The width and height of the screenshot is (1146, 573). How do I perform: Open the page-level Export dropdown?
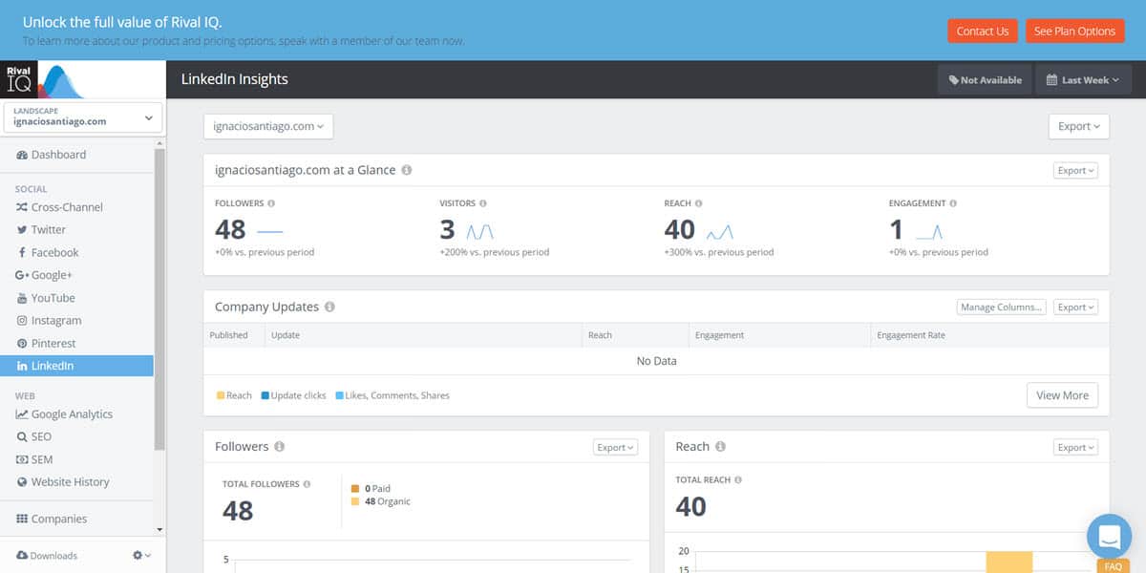point(1079,126)
